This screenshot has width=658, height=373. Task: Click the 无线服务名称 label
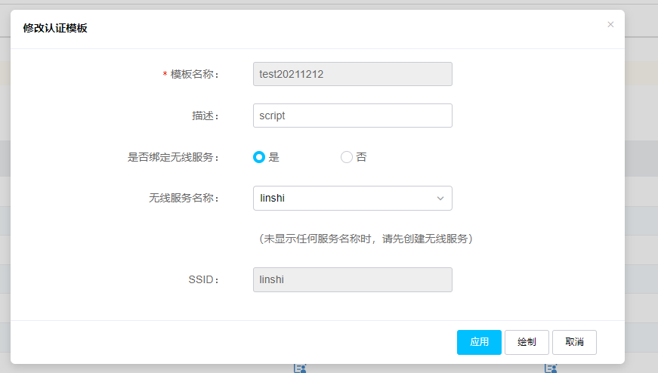tap(184, 199)
